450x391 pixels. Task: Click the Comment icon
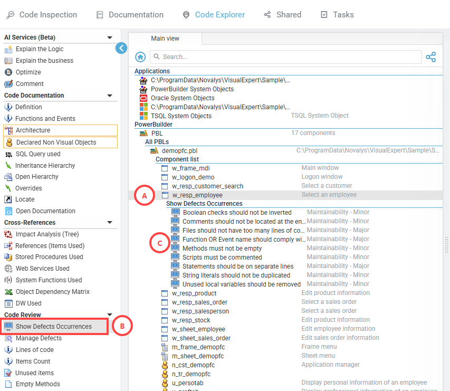click(x=8, y=84)
